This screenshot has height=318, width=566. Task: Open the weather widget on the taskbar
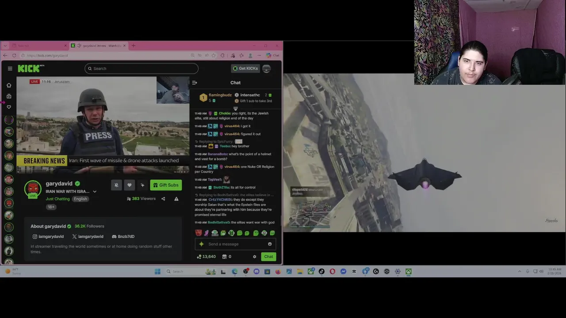(13, 272)
